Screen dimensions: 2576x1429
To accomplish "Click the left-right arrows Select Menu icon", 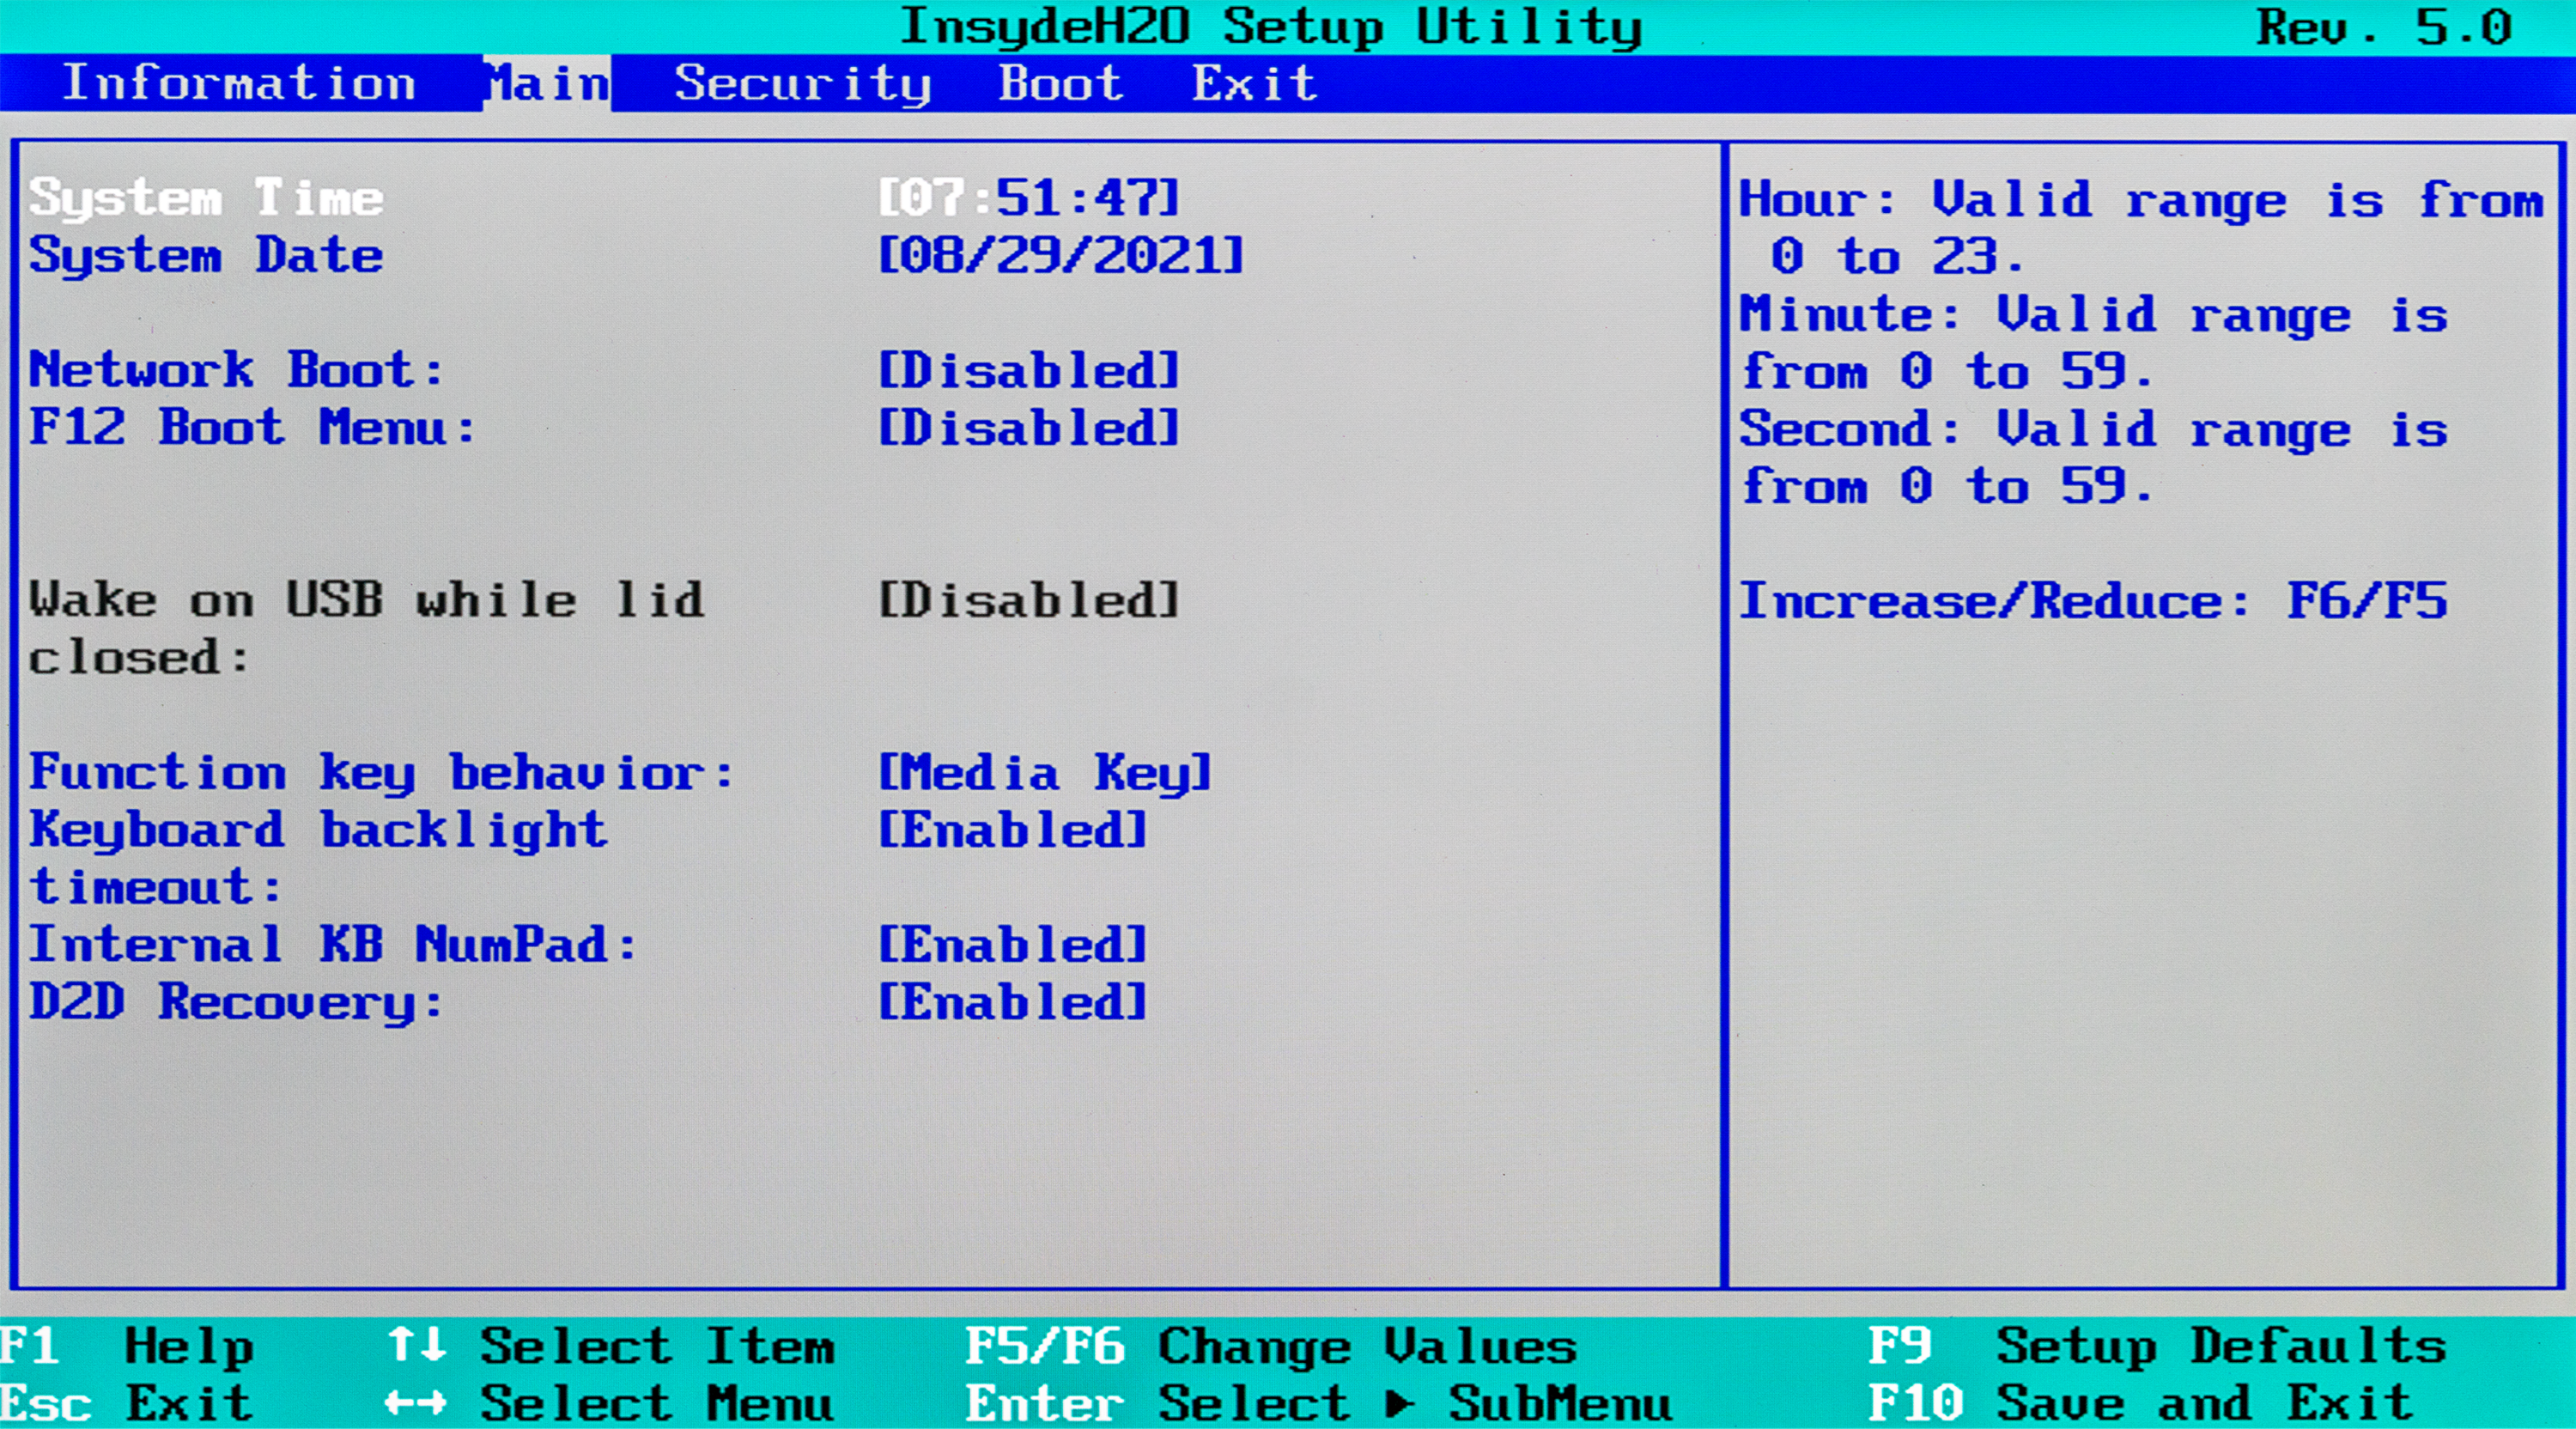I will pyautogui.click(x=416, y=1403).
